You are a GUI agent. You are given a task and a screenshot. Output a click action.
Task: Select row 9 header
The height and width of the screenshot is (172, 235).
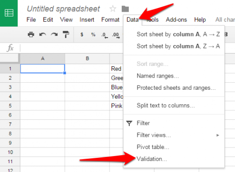(10, 143)
